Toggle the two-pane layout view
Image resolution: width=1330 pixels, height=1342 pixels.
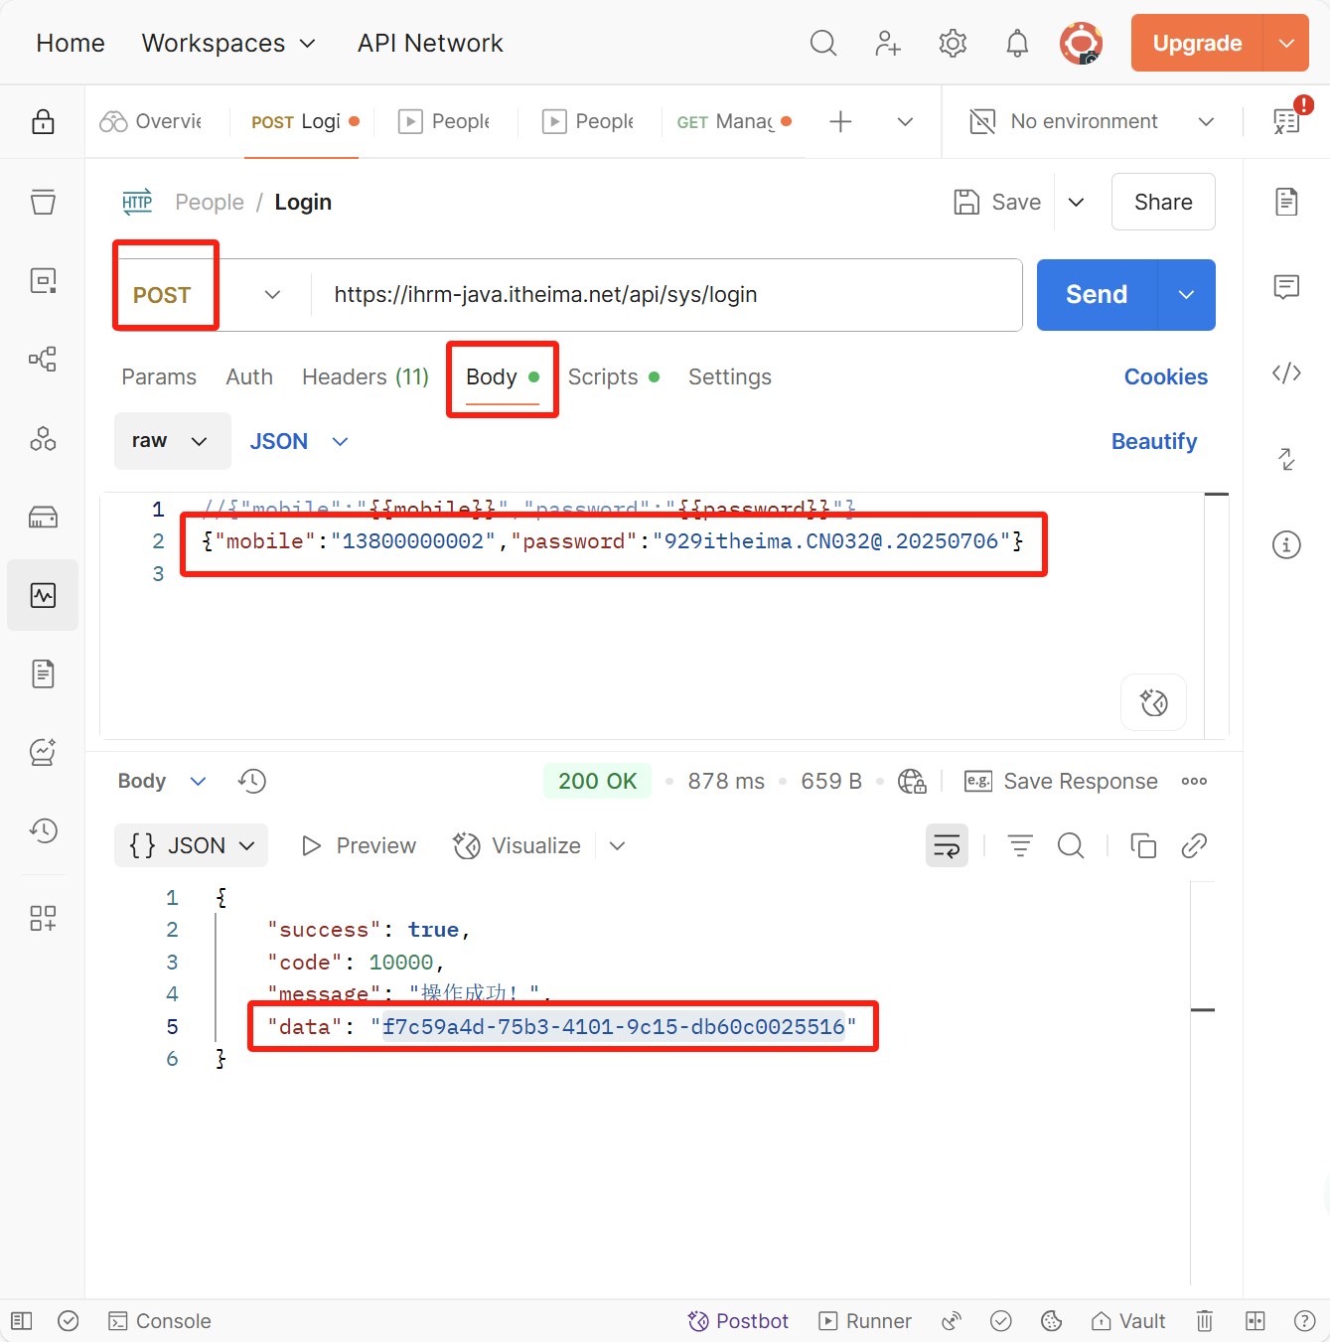1255,1320
